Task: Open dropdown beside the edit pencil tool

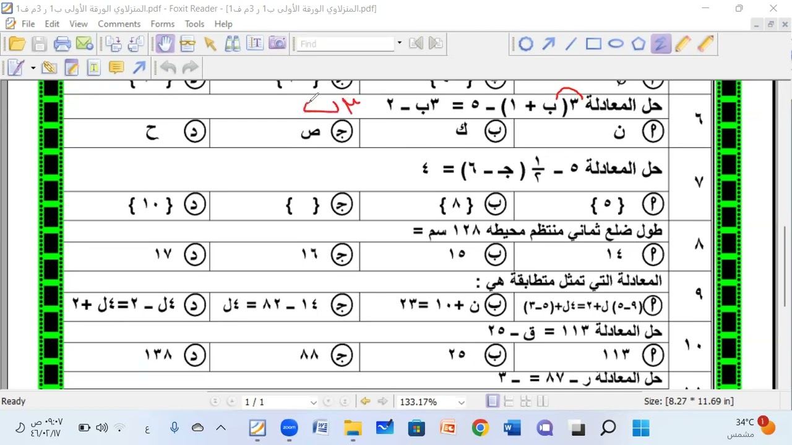Action: (x=33, y=67)
